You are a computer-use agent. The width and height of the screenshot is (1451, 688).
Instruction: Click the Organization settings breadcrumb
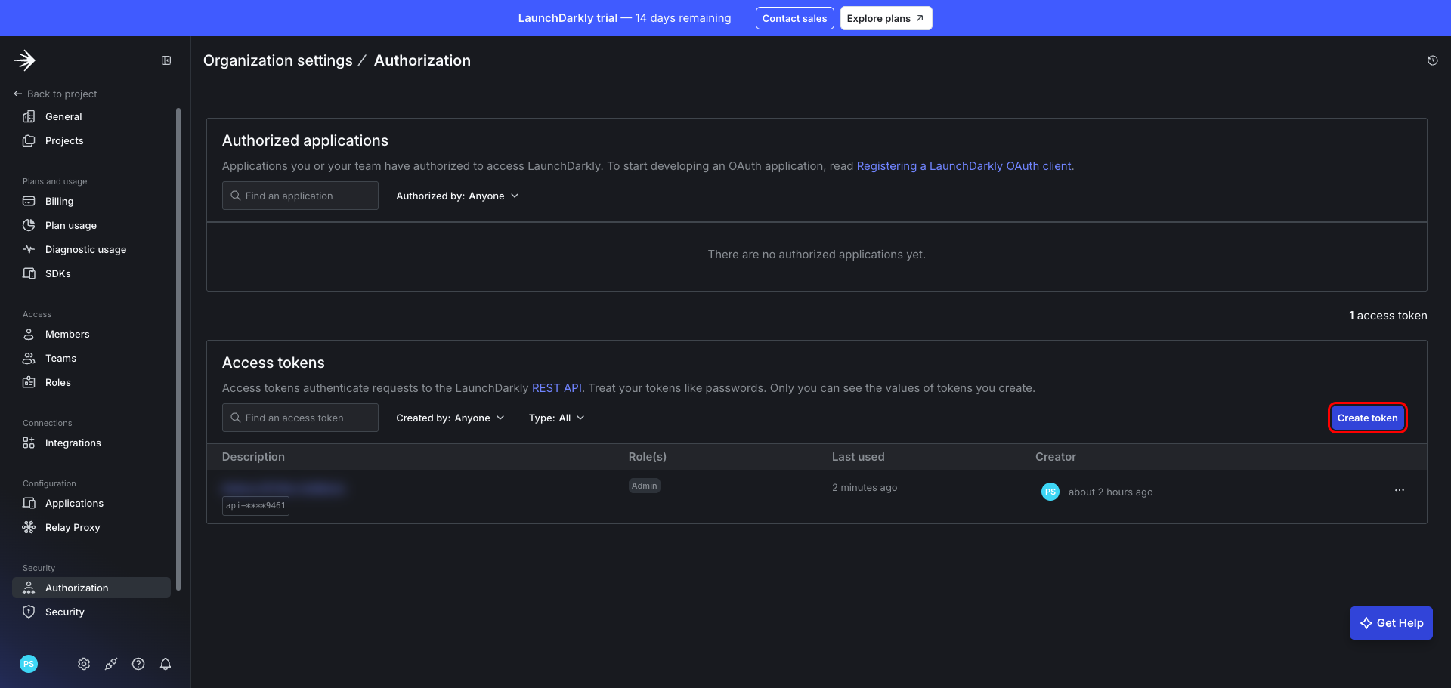277,60
